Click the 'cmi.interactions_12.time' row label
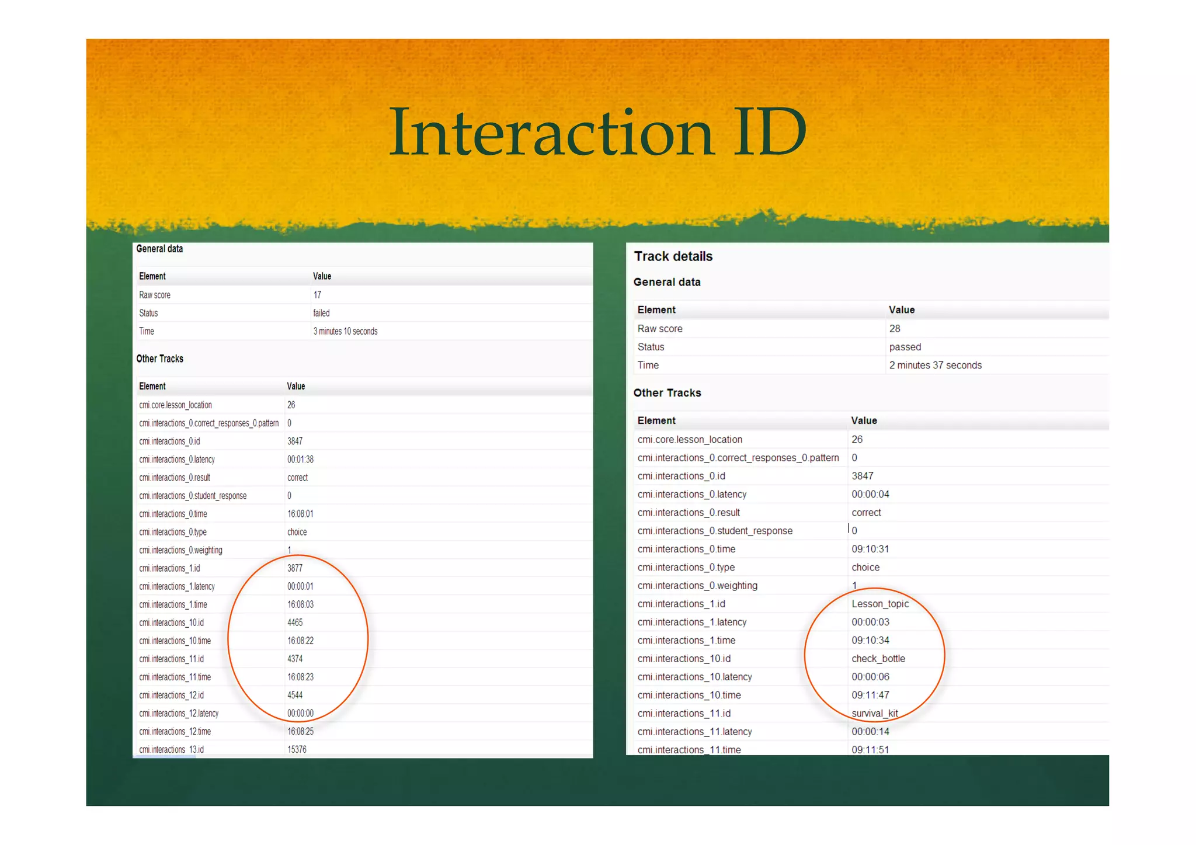1196x845 pixels. (x=175, y=731)
